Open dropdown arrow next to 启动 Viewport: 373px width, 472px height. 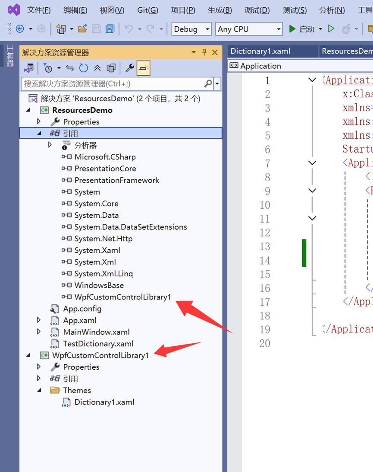[x=320, y=29]
